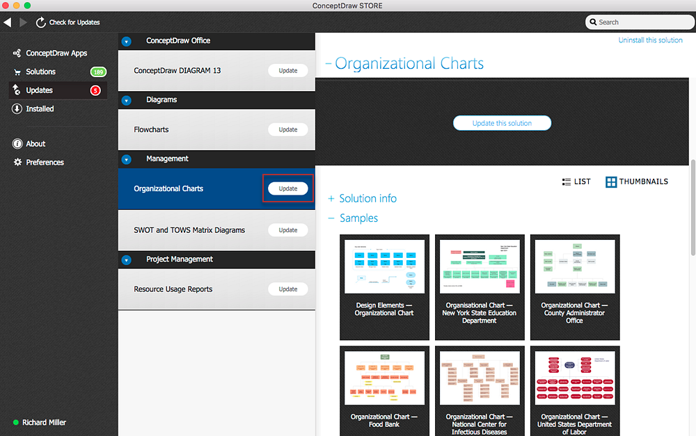Open the New York State Education Department sample
This screenshot has height=436, width=696.
[480, 287]
